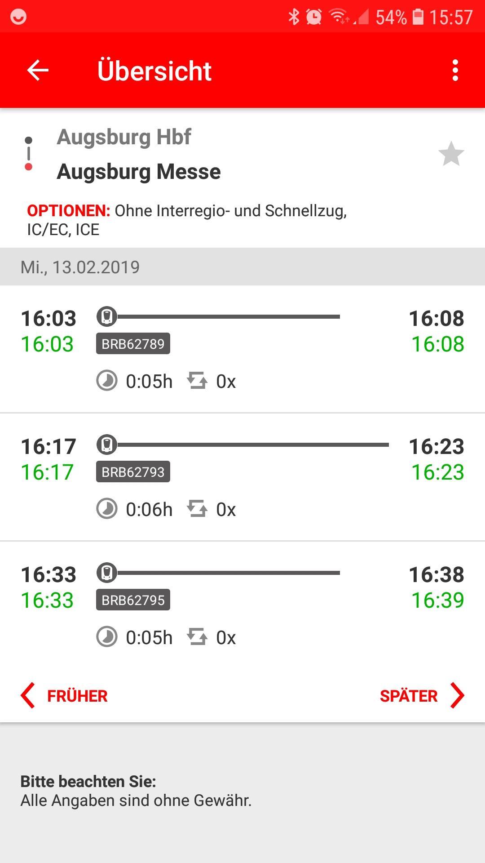Viewport: 485px width, 863px height.
Task: Click the red left chevron next to FRÜHER
Action: pos(28,696)
